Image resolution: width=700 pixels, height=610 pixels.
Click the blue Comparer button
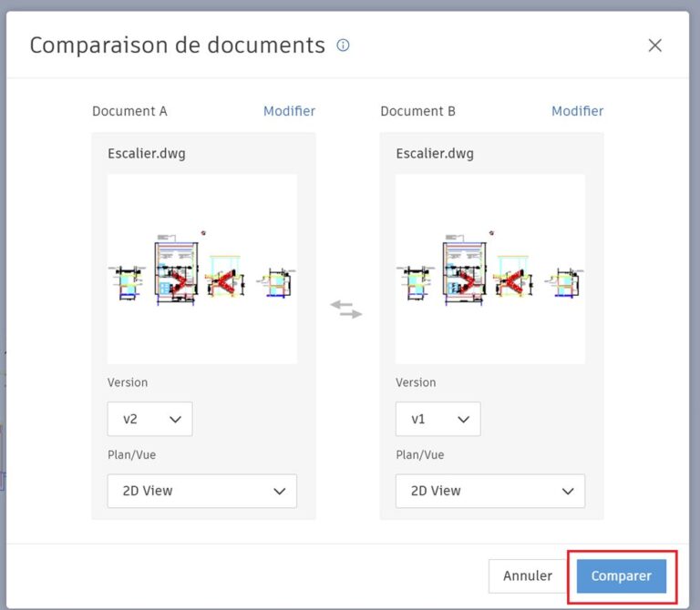[x=622, y=576]
